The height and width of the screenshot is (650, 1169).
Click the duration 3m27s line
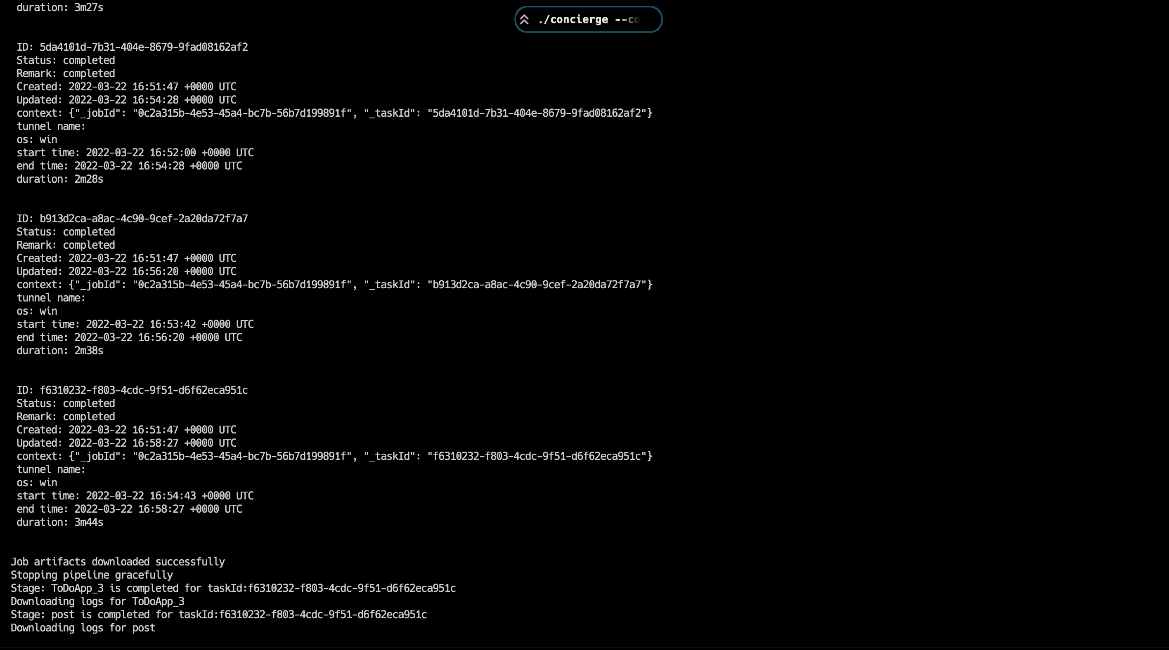point(60,7)
